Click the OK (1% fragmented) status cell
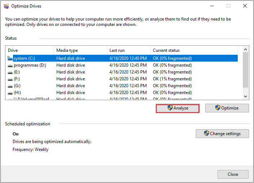Image resolution: width=254 pixels, height=183 pixels. [x=172, y=79]
